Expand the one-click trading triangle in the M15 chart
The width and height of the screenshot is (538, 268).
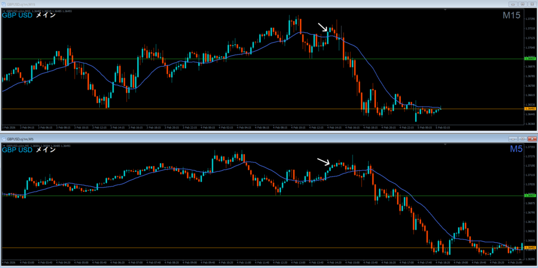(4, 11)
